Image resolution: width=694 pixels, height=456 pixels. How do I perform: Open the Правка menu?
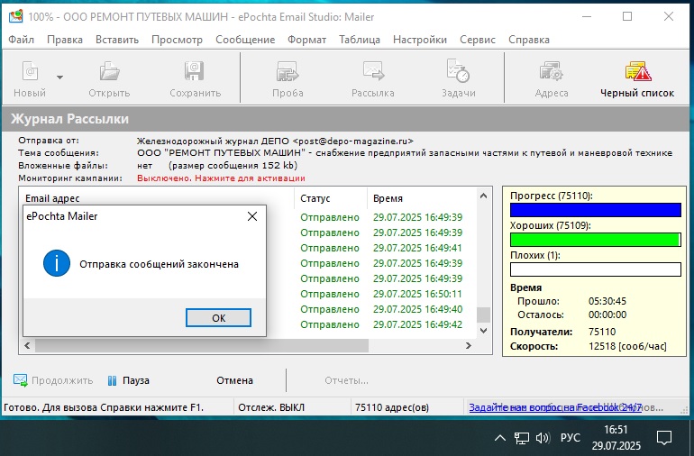coord(65,40)
